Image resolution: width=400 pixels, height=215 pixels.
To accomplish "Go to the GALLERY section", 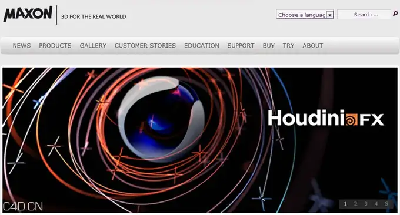I will tap(93, 46).
